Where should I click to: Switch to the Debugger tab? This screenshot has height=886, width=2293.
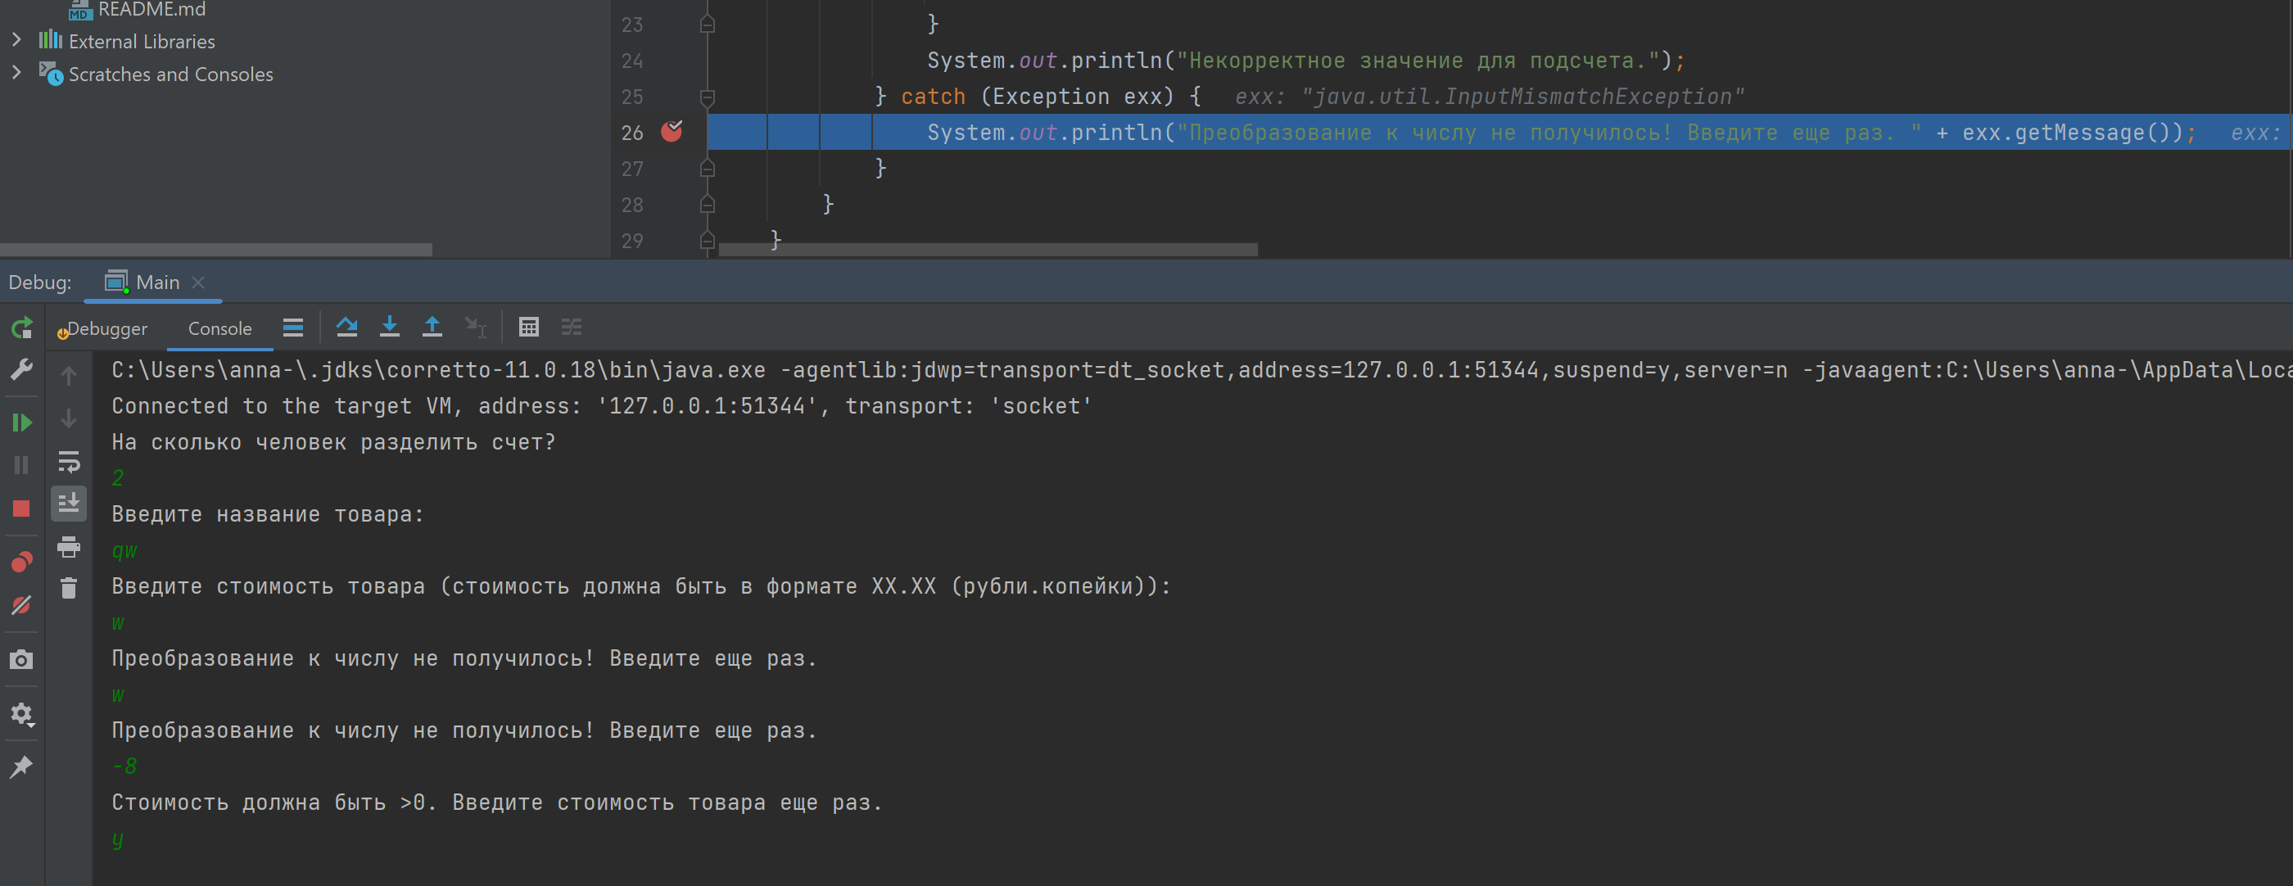click(102, 328)
